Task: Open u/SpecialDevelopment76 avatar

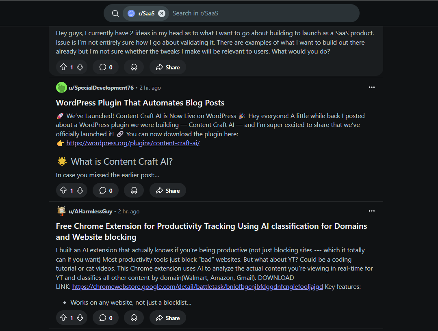Action: (x=61, y=88)
